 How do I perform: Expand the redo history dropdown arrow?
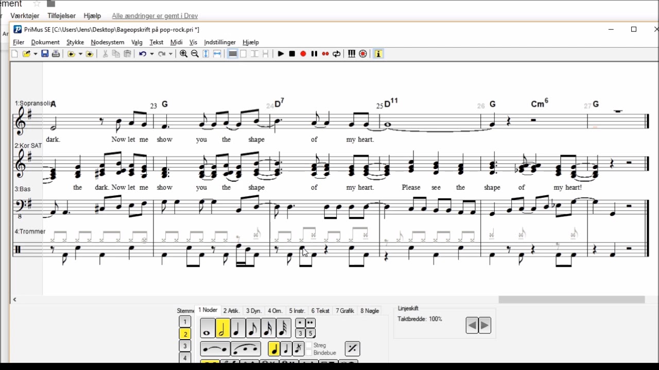pos(170,54)
